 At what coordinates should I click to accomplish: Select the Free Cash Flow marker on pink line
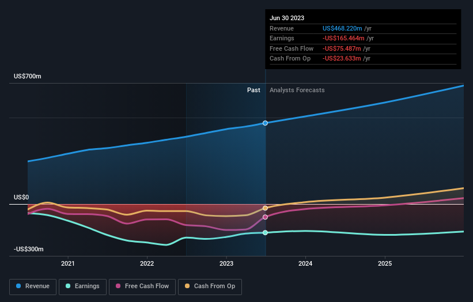265,217
